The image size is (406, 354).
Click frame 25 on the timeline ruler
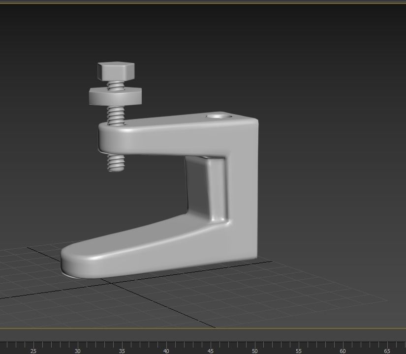pos(33,351)
